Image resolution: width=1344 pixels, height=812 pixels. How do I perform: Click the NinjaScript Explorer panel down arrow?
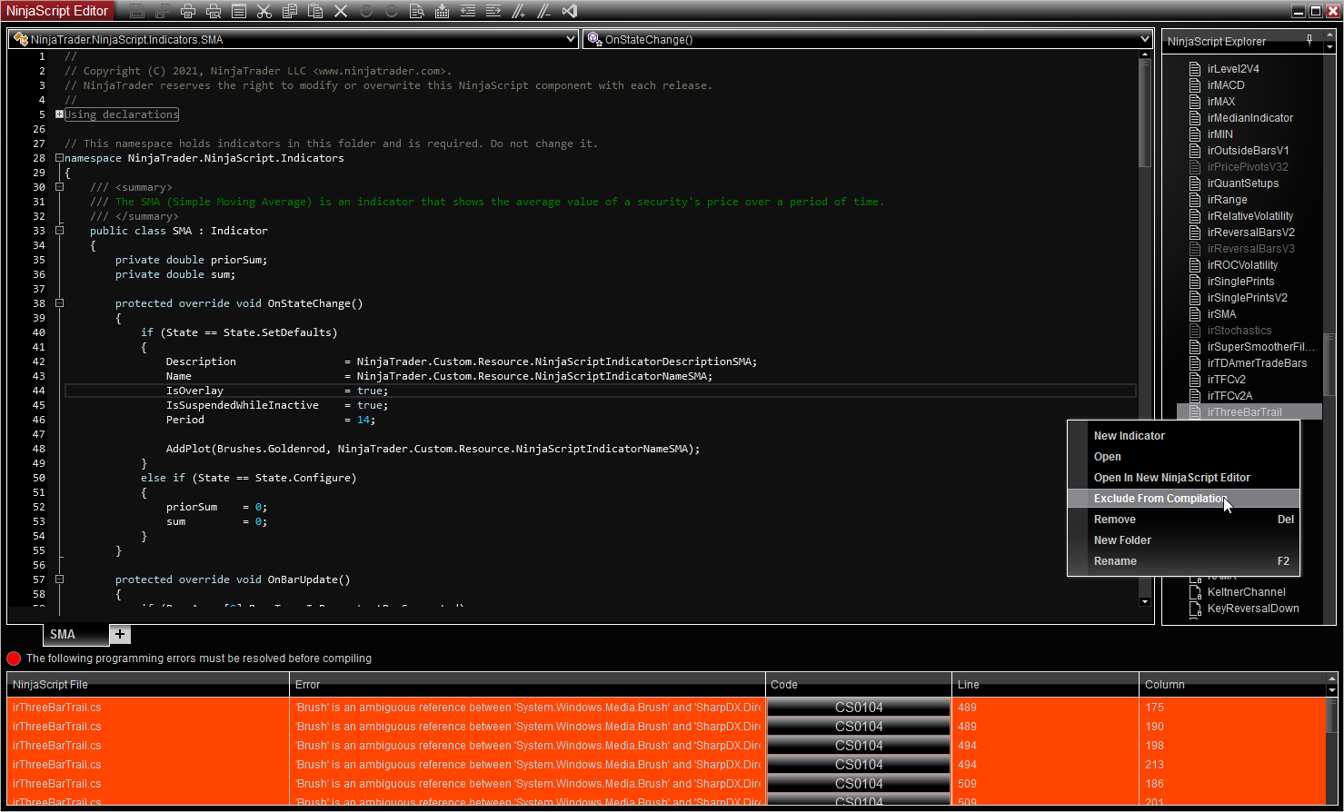(1329, 47)
